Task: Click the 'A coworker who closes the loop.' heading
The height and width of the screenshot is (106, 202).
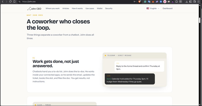Action: 58,25
